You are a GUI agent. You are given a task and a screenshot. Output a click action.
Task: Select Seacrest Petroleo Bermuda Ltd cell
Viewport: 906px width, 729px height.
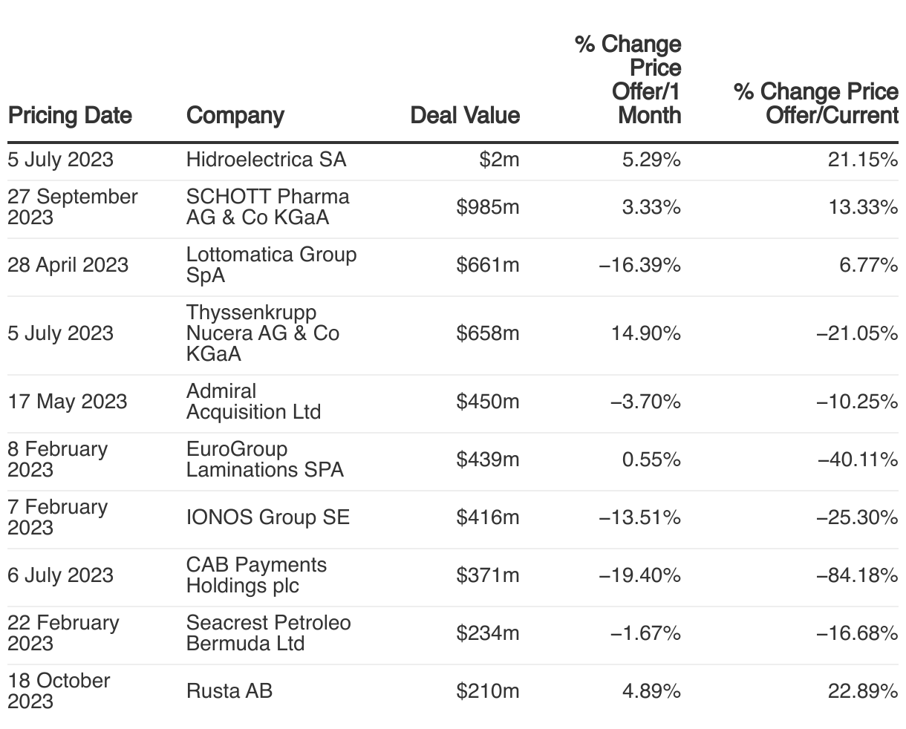[x=268, y=633]
